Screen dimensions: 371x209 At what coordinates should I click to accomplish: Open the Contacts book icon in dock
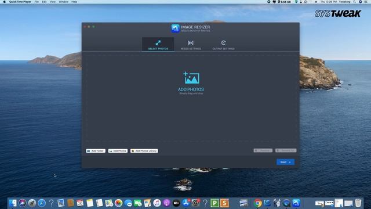point(71,203)
